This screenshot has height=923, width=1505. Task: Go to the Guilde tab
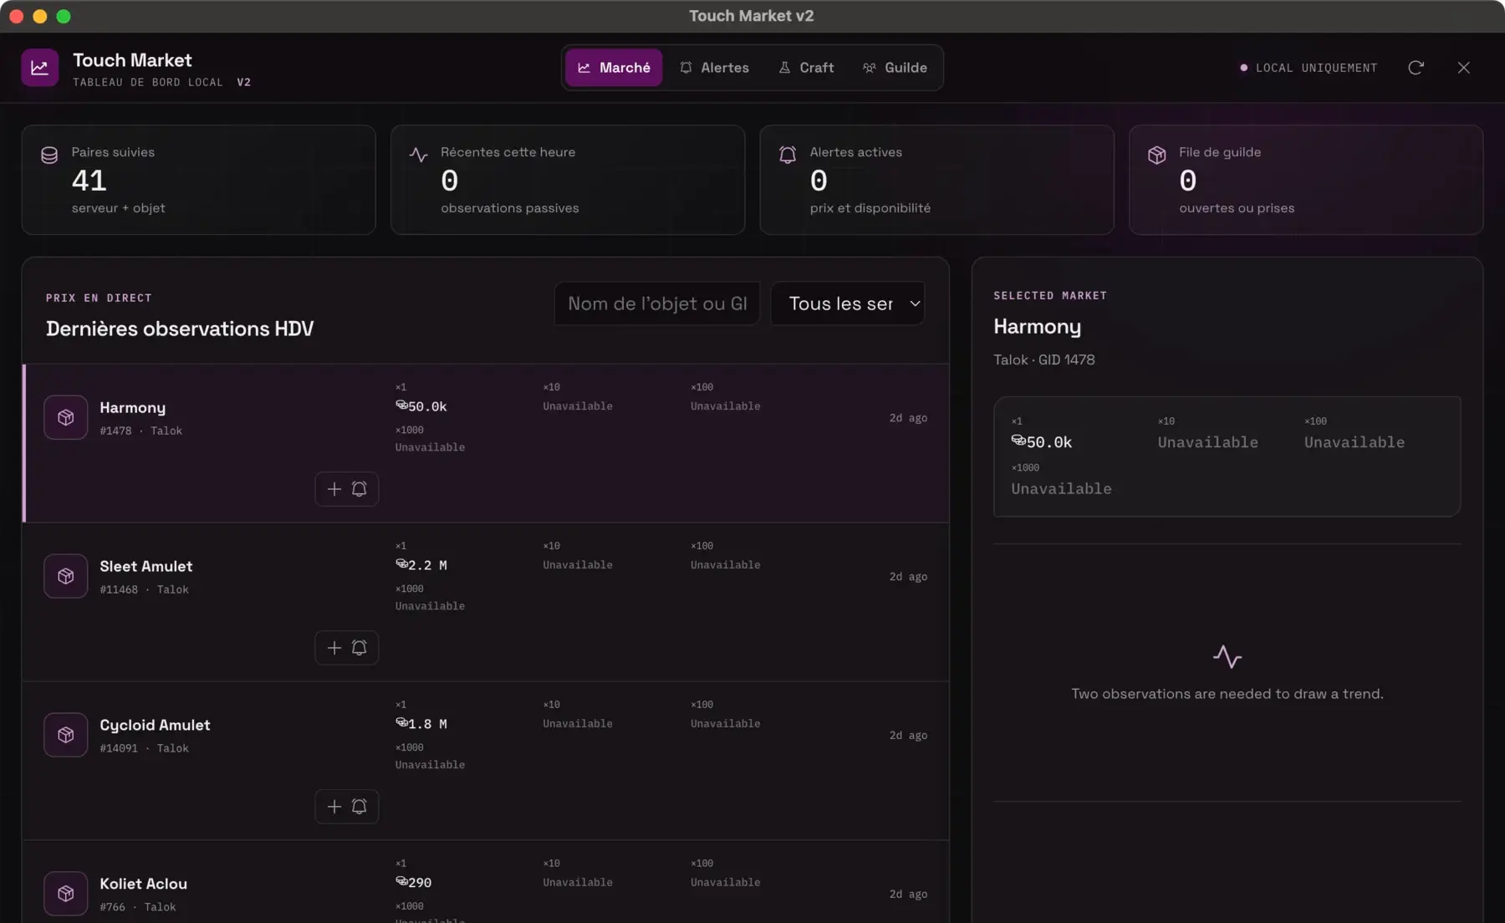[895, 68]
